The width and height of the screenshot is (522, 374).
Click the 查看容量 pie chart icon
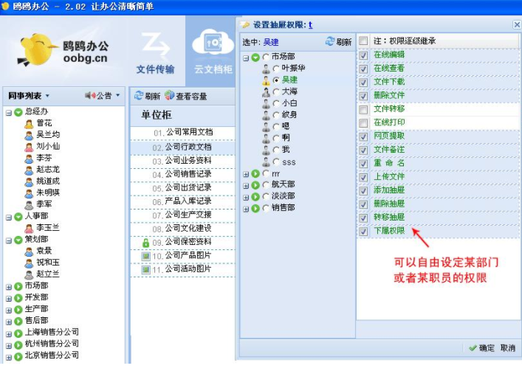click(170, 95)
